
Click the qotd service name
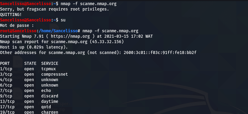point(46,107)
